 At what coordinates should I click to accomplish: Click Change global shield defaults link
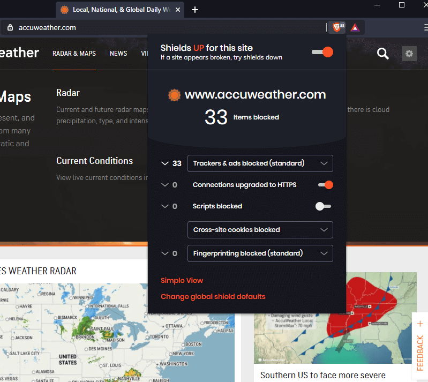213,297
